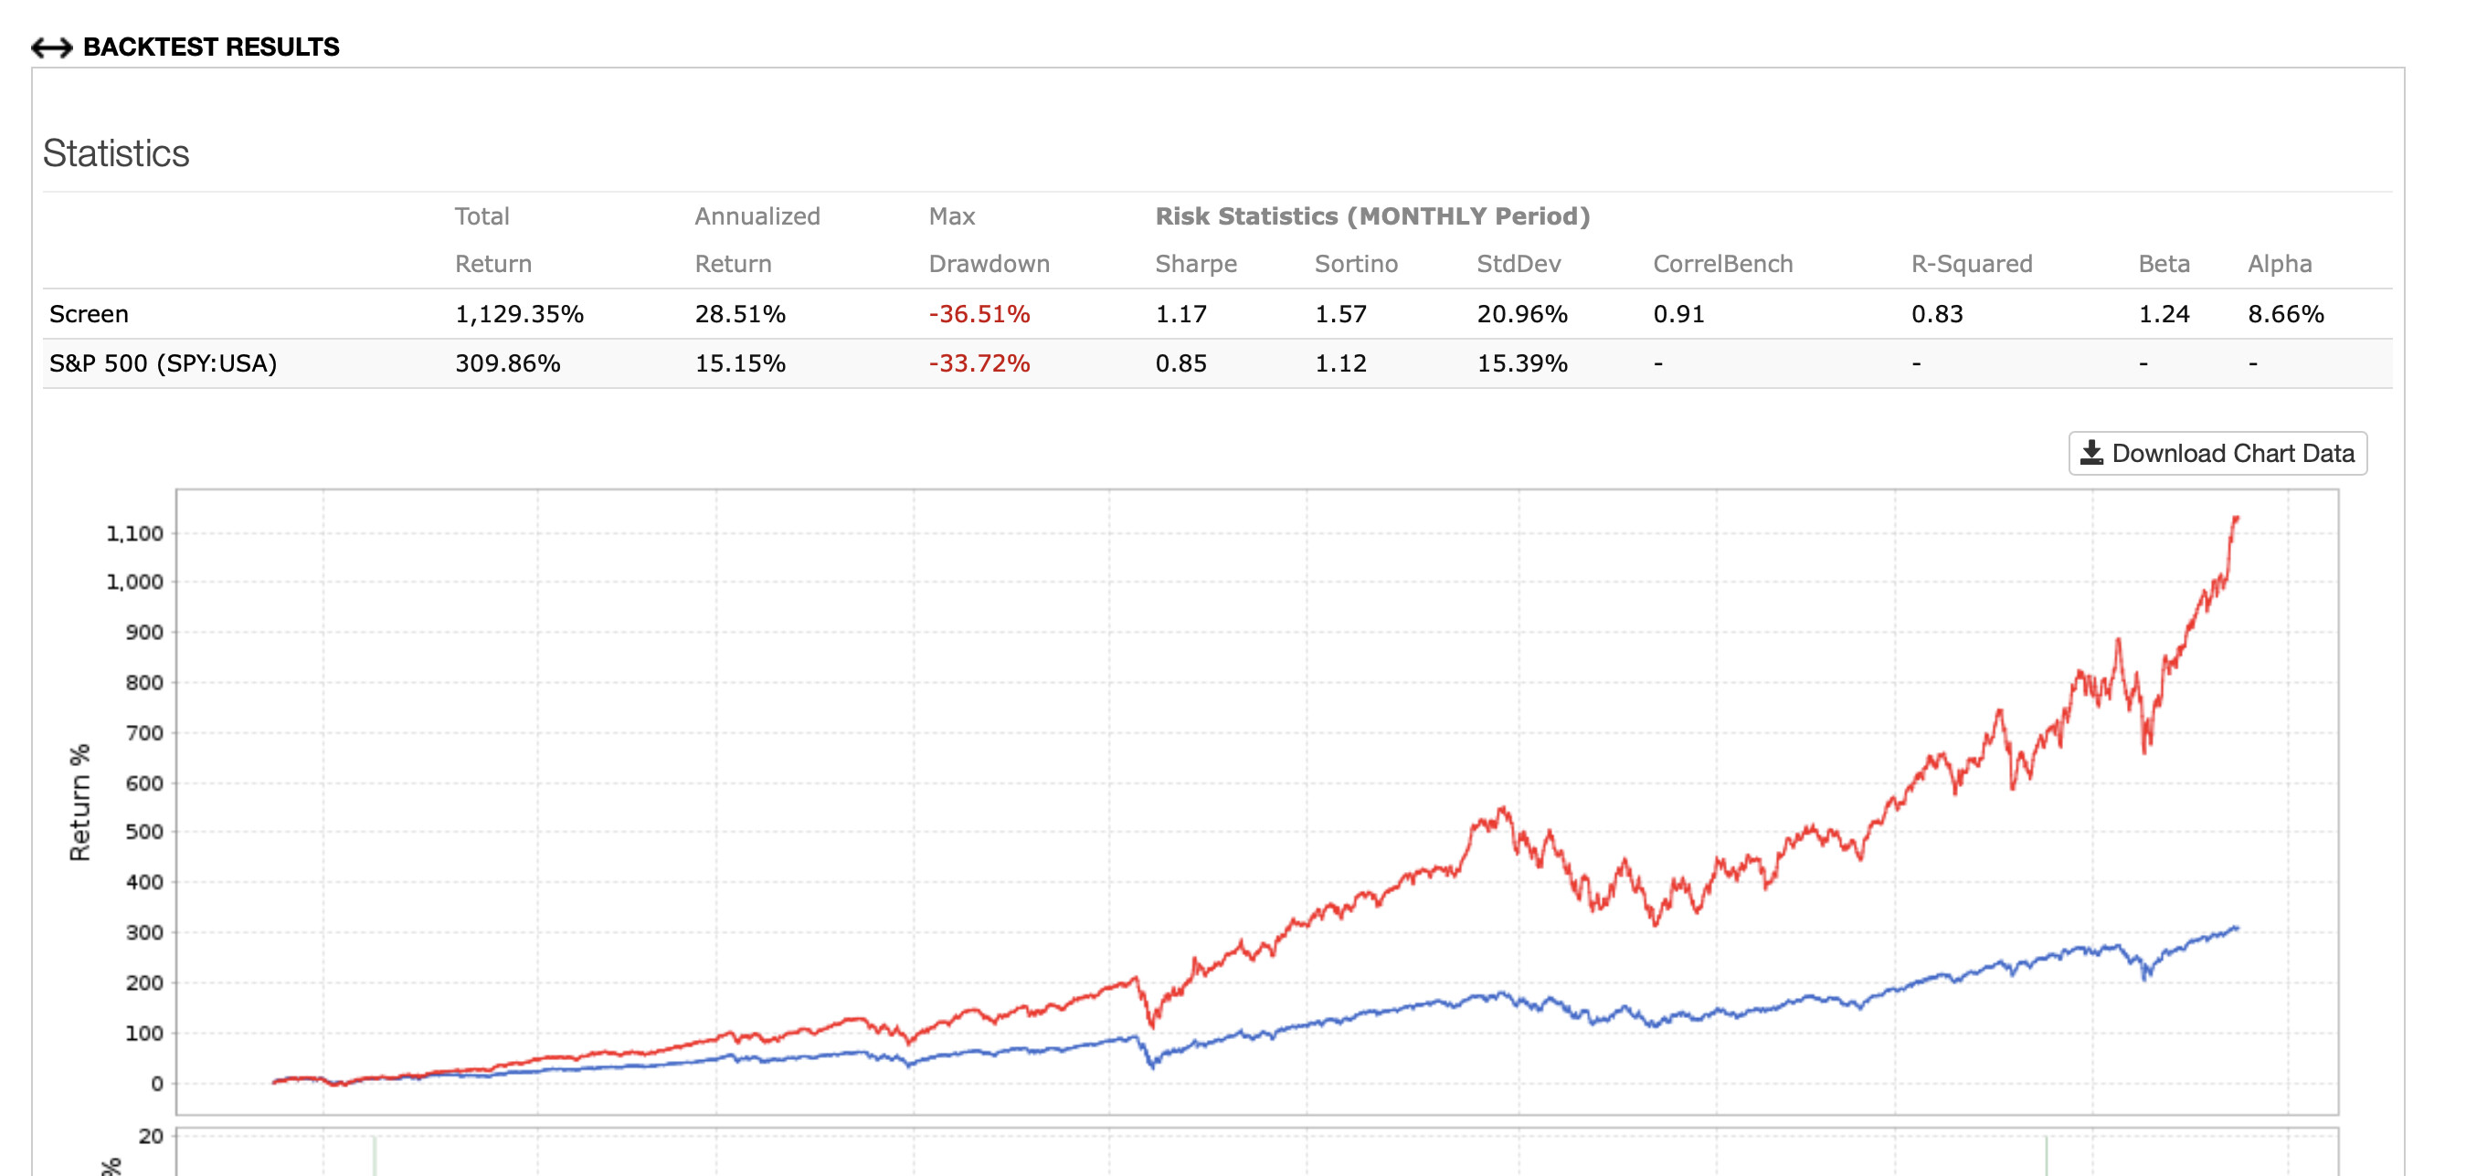The image size is (2487, 1176).
Task: Select the Screen row label
Action: point(89,313)
